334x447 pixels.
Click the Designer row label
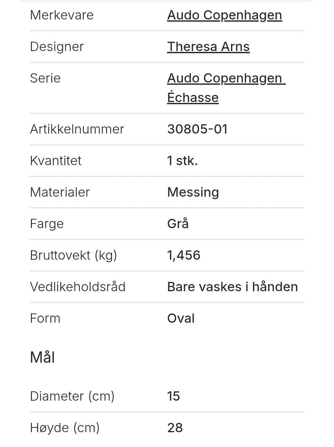tap(57, 47)
